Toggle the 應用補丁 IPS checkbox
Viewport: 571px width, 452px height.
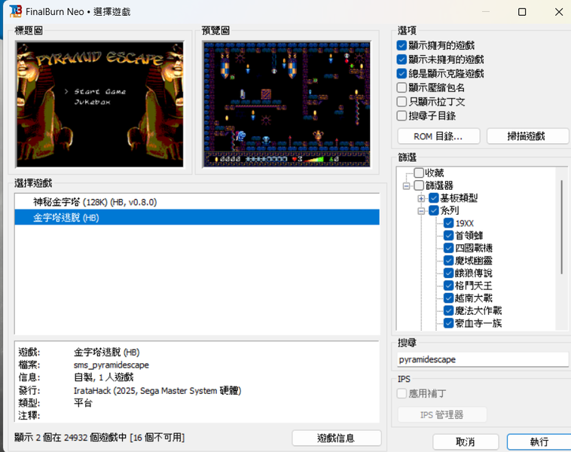[402, 393]
